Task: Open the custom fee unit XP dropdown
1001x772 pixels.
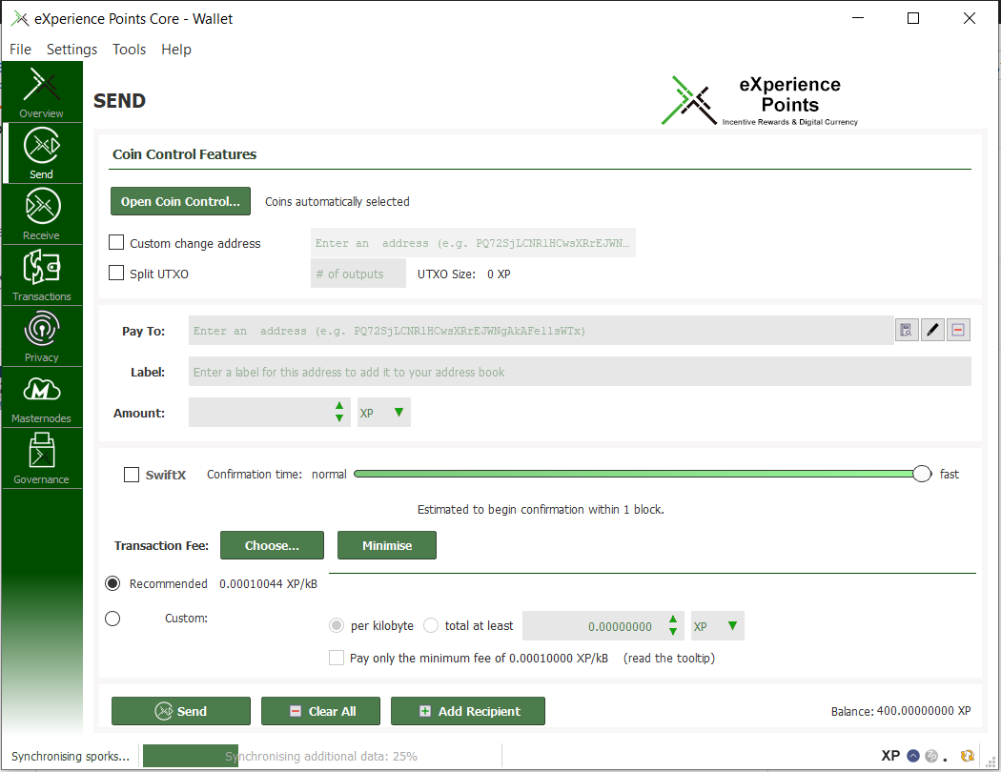Action: point(718,626)
